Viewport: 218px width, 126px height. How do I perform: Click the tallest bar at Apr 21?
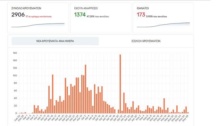point(120,84)
